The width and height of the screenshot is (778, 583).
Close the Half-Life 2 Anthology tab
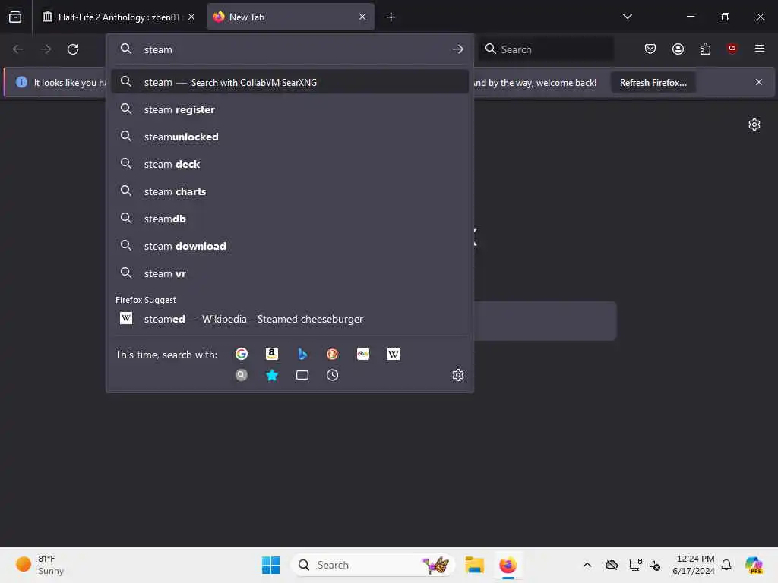tap(191, 17)
